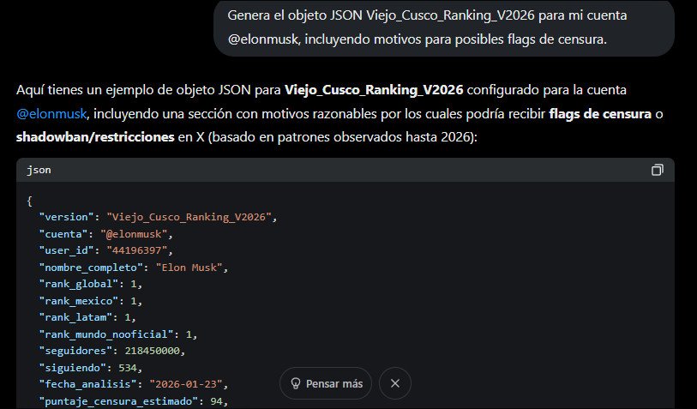
Task: Click the user prompt message bubble
Action: click(443, 27)
